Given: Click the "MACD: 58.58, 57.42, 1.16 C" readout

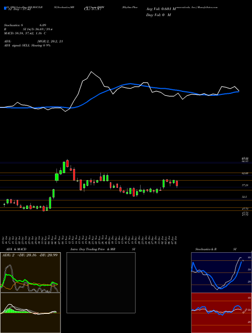Looking at the screenshot, I should click(25, 33).
